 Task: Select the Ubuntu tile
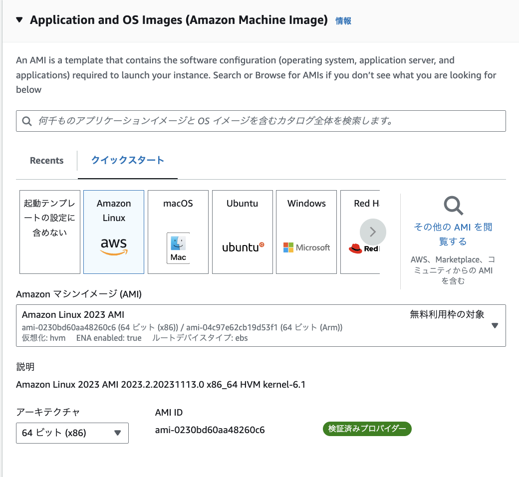243,232
